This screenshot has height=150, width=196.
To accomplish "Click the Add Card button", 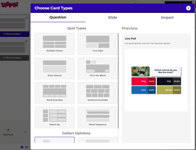I will pyautogui.click(x=8, y=132).
